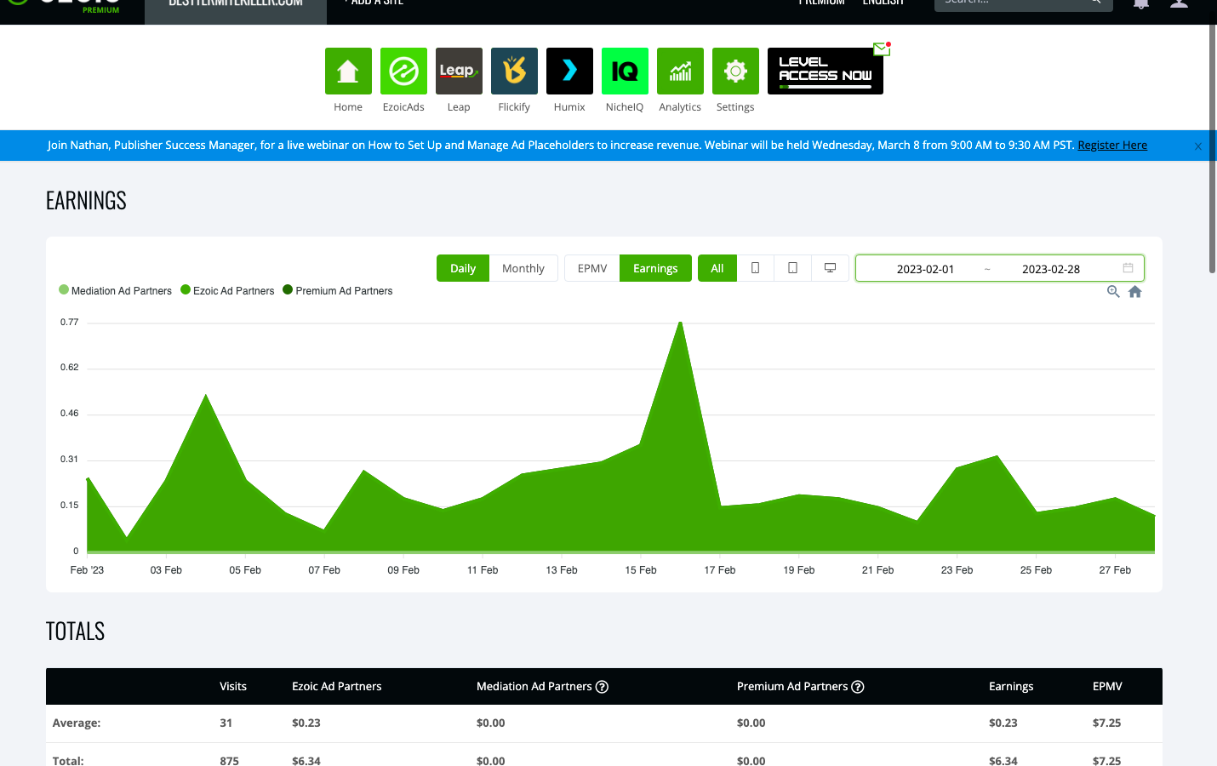
Task: Filter chart by tablet device icon
Action: tap(792, 268)
